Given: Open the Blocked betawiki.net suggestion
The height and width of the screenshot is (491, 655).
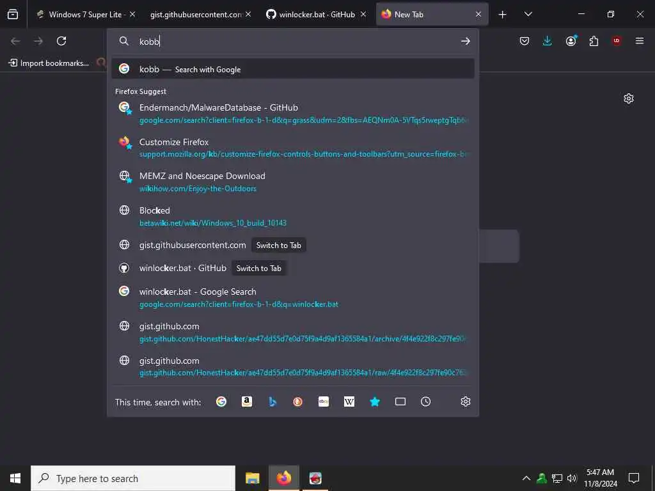Looking at the screenshot, I should pos(293,216).
